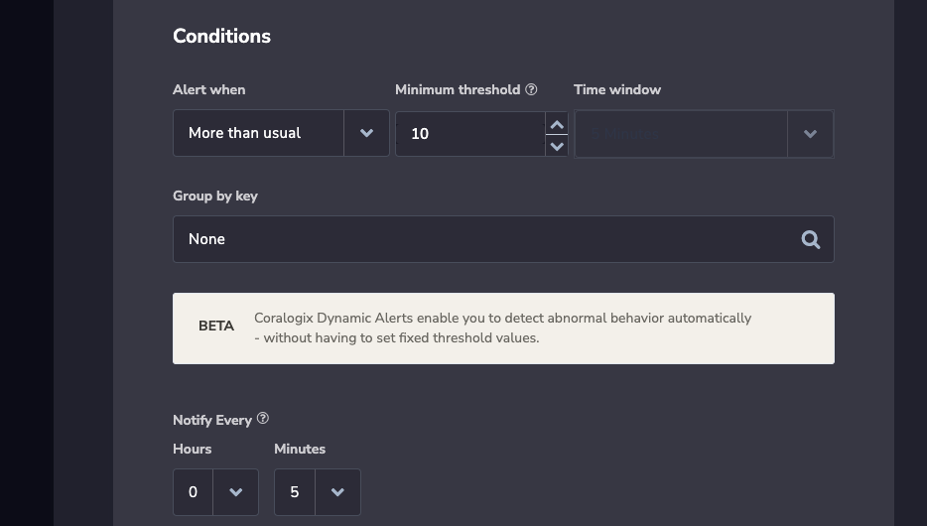Viewport: 927px width, 526px height.
Task: Click the Notify Every help icon
Action: point(262,419)
